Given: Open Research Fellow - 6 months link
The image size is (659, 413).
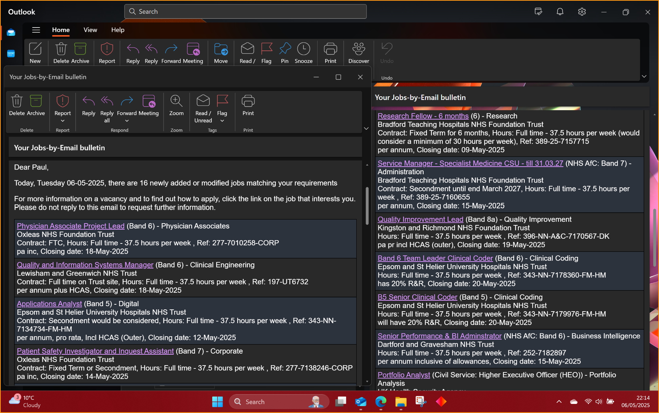Looking at the screenshot, I should click(x=423, y=116).
